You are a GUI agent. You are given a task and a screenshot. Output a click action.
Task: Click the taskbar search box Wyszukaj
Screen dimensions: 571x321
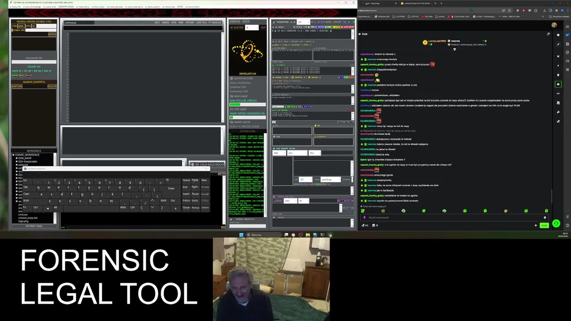tap(264, 235)
